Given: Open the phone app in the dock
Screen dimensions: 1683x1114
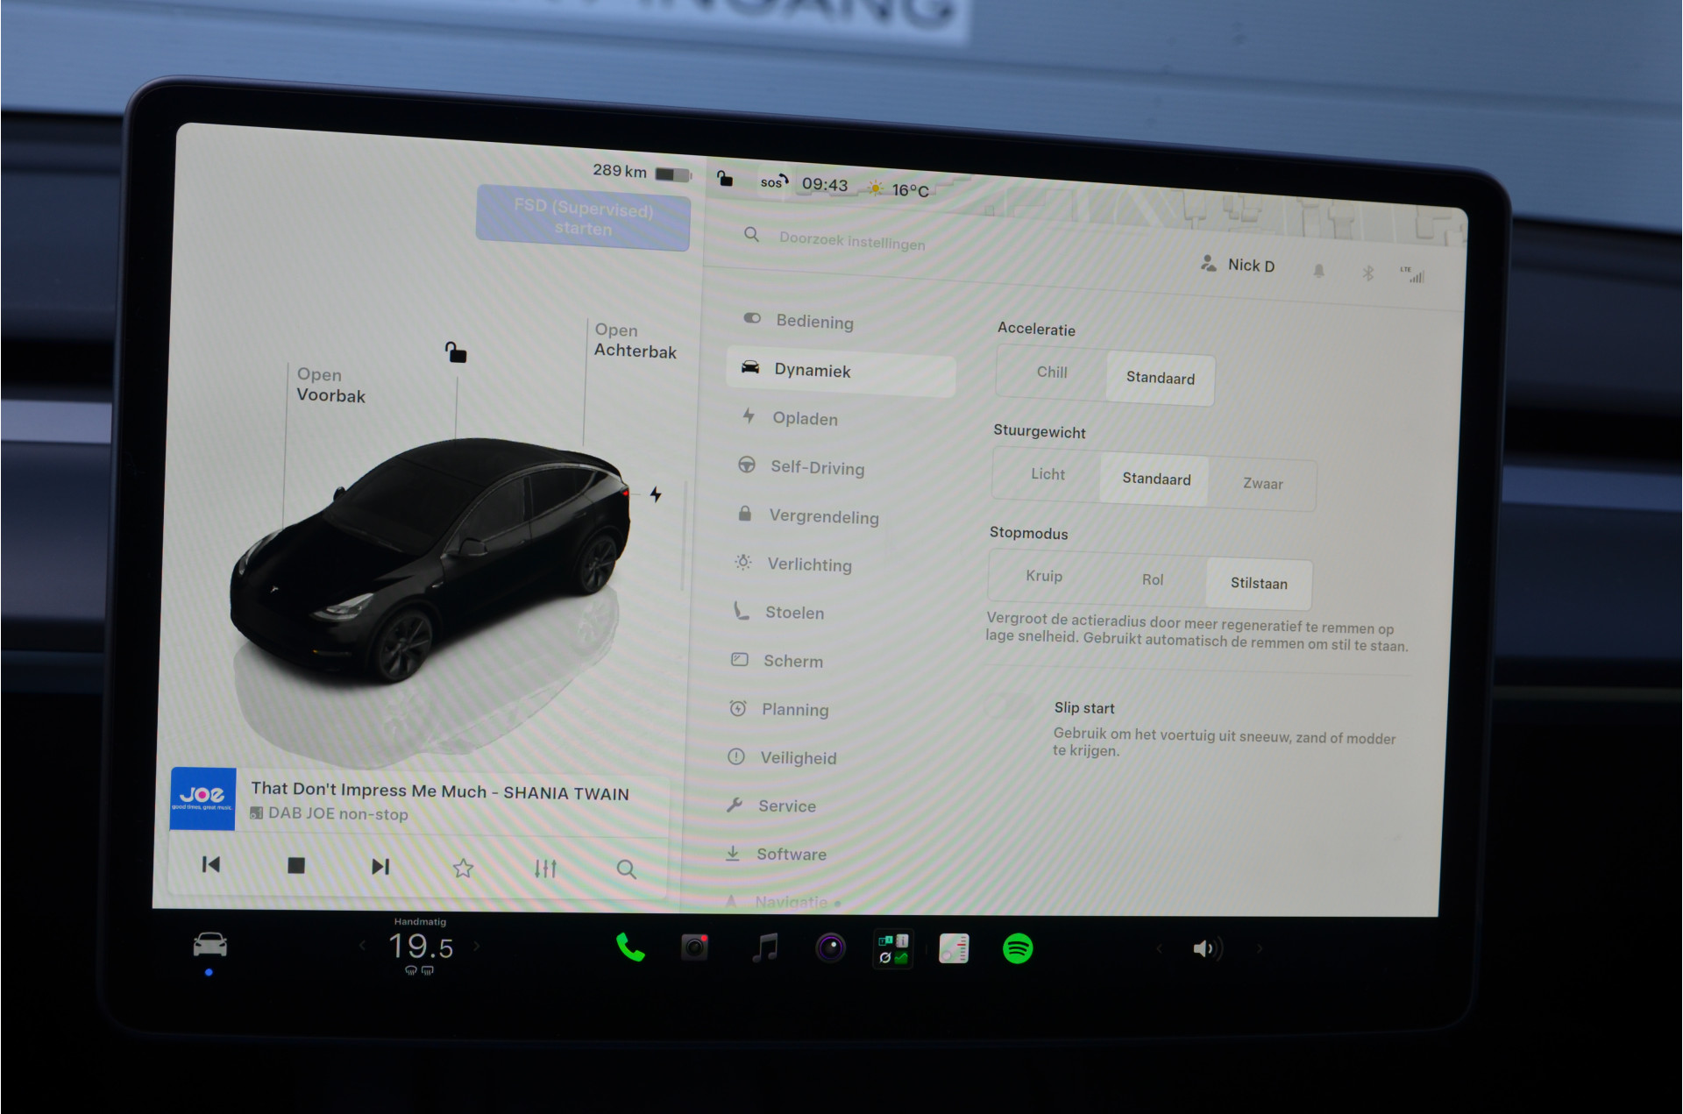Looking at the screenshot, I should pyautogui.click(x=630, y=947).
